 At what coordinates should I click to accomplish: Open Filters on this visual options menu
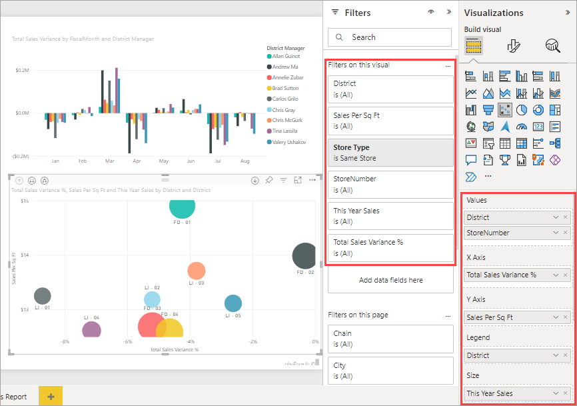point(448,66)
